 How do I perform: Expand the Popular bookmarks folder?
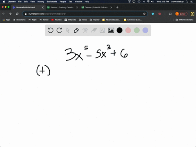95,20
